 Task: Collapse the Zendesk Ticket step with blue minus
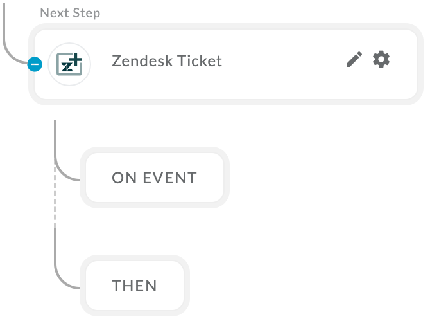(35, 64)
